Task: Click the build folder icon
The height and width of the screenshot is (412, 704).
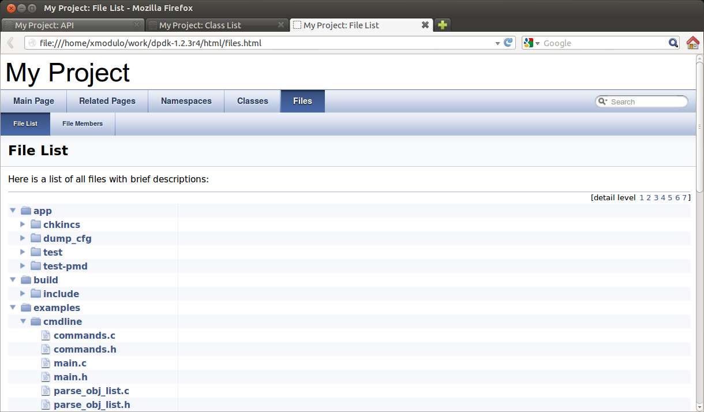Action: [x=25, y=280]
